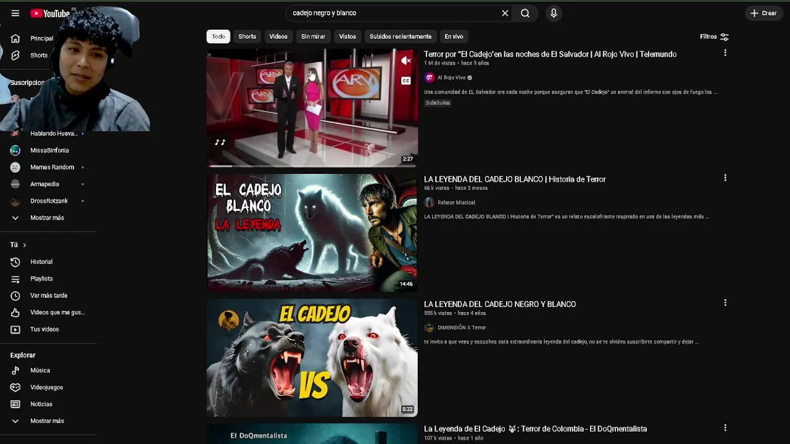Open video title Terror por El Cadejo
Screen dimensions: 790x444
(x=550, y=54)
